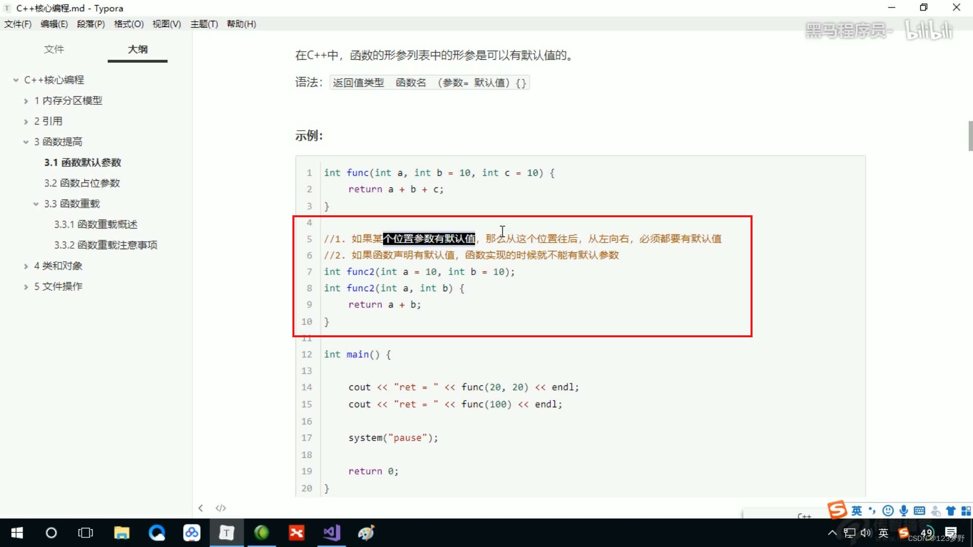
Task: Select 视图(V) view menu
Action: coord(166,23)
